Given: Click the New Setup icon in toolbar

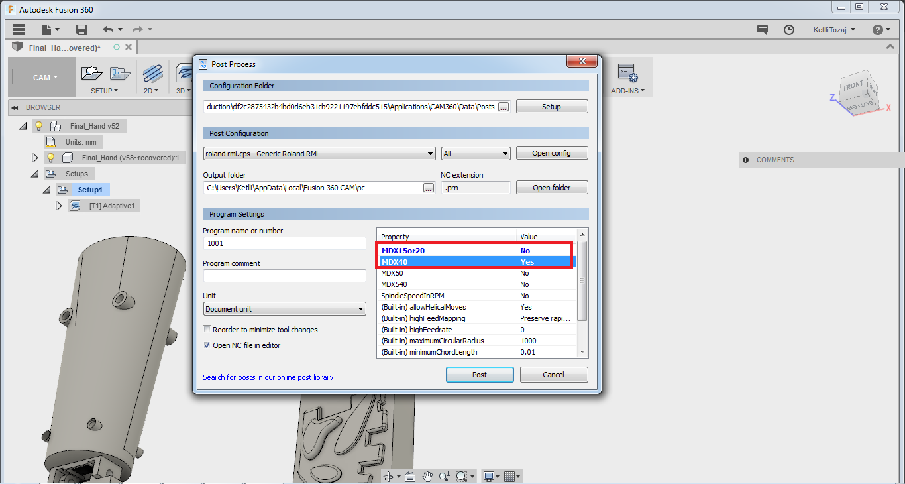Looking at the screenshot, I should tap(92, 73).
